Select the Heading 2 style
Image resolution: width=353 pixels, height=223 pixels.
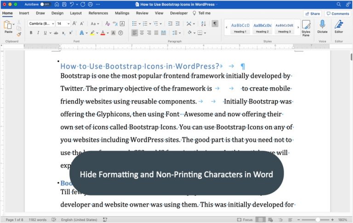click(x=262, y=28)
